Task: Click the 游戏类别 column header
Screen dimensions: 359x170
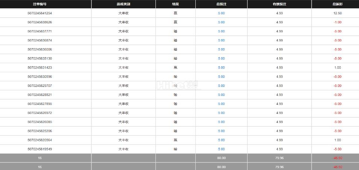Action: 123,4
